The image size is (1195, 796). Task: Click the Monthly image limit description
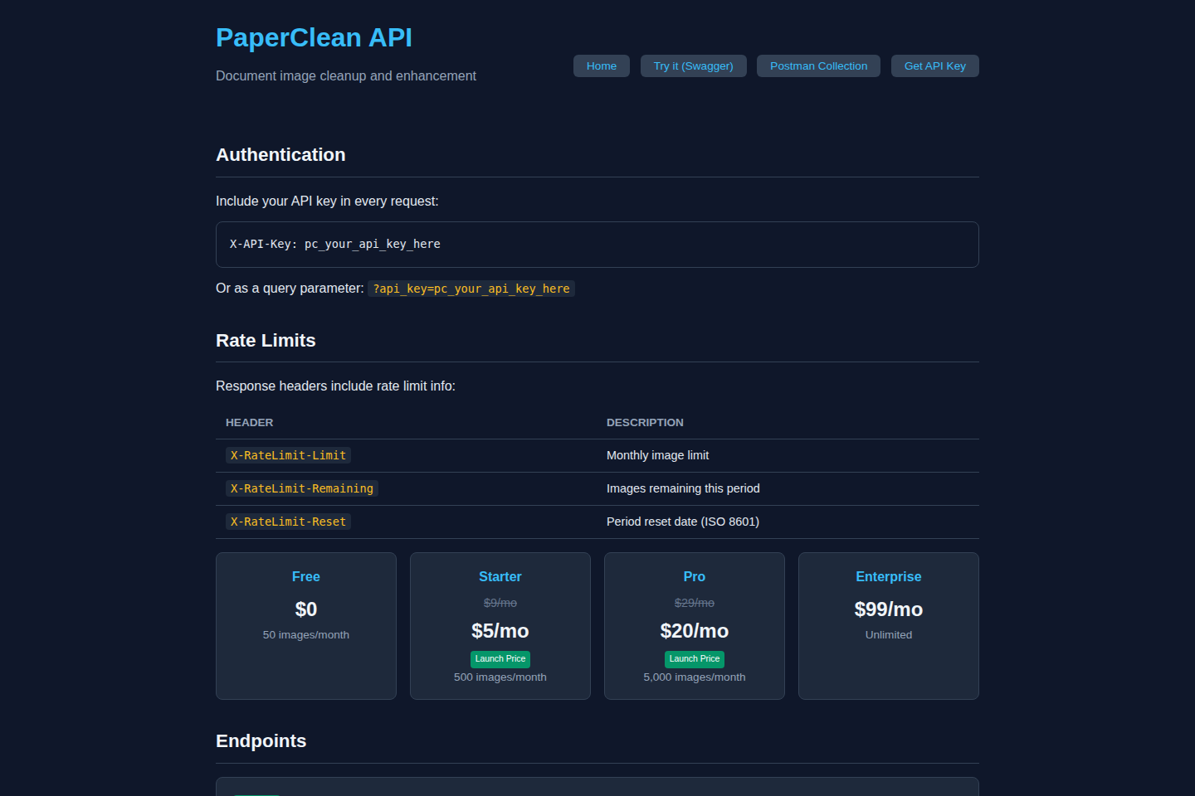(657, 455)
